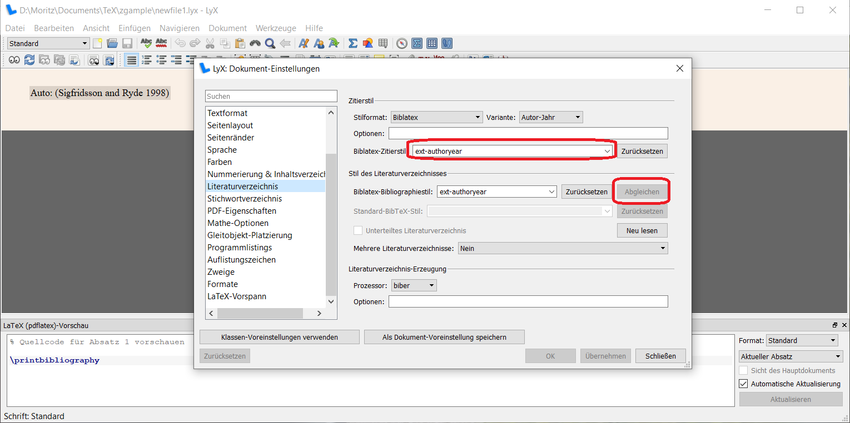Click the Suchen search field
The height and width of the screenshot is (423, 850).
click(271, 96)
